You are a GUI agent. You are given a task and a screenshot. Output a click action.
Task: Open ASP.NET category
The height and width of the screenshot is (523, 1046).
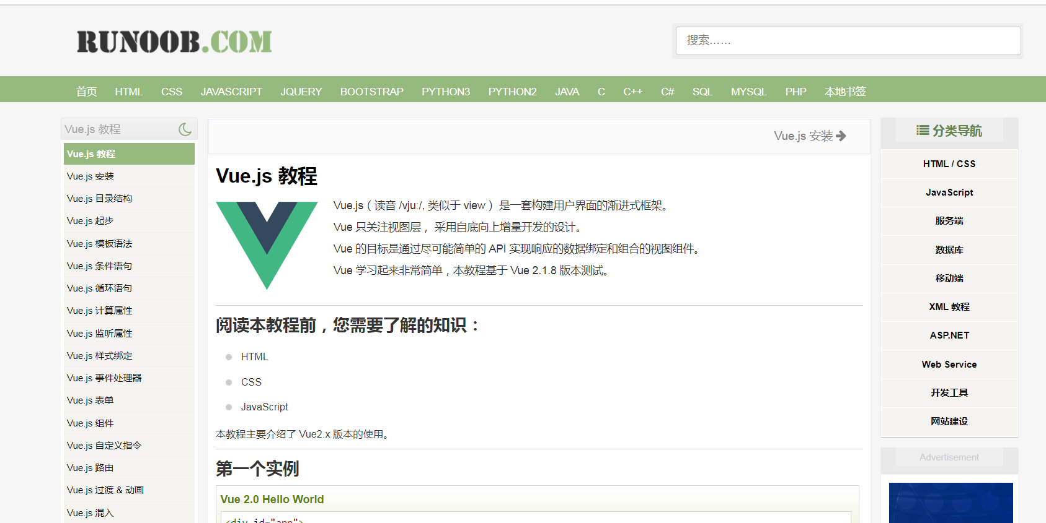(x=949, y=335)
